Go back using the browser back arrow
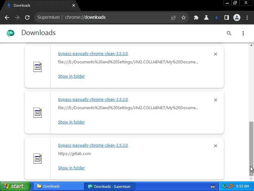The height and width of the screenshot is (191, 254). pos(7,18)
